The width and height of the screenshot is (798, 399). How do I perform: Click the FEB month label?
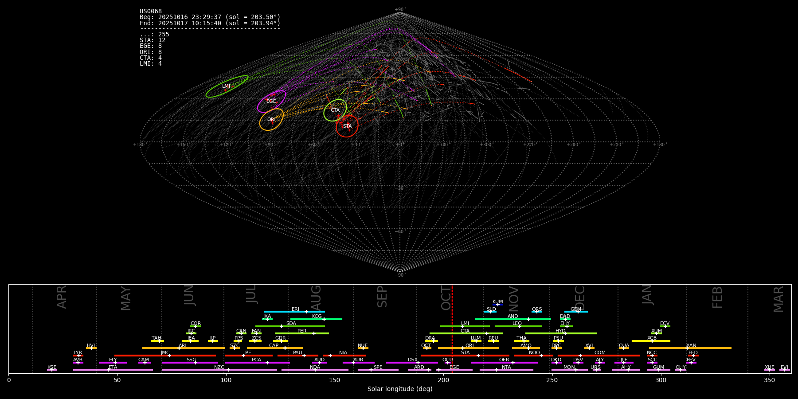point(717,297)
